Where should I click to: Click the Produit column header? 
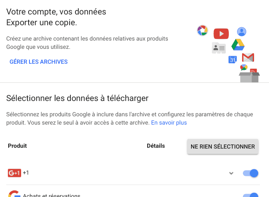(17, 146)
